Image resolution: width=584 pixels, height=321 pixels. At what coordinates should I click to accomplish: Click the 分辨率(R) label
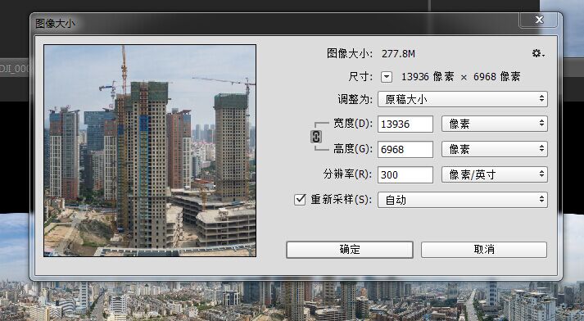pos(347,174)
